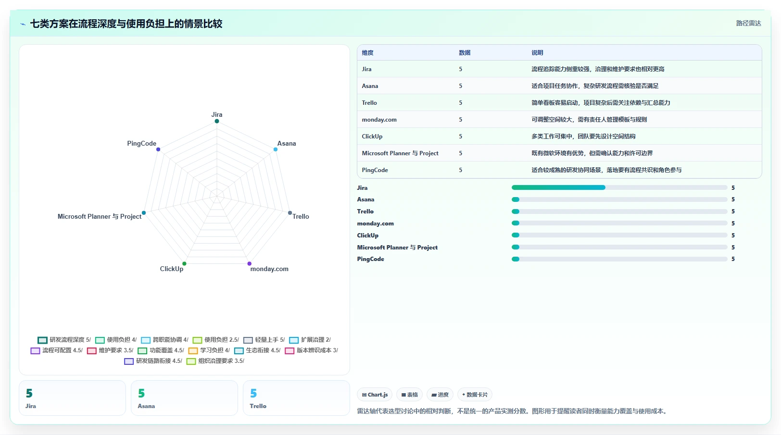This screenshot has height=435, width=781.
Task: Click the Microsoft Planner 与 Project radar point
Action: pyautogui.click(x=144, y=213)
